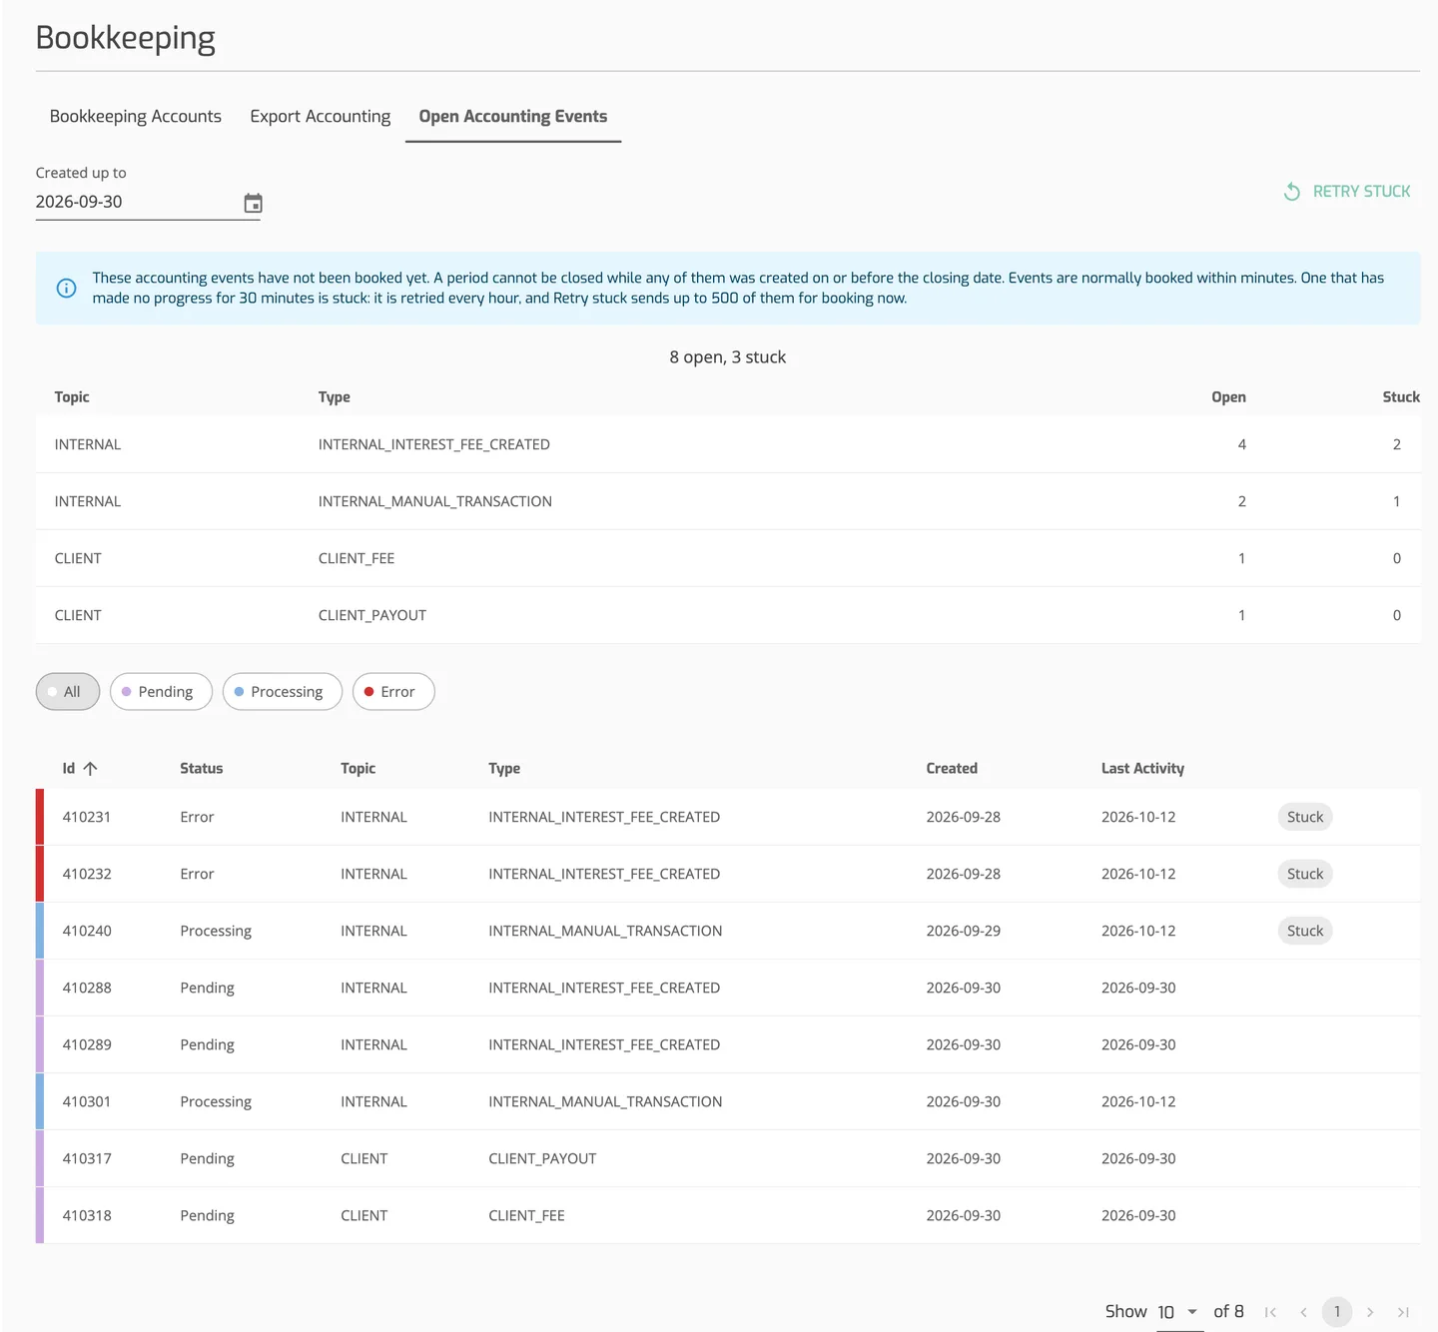Select Open Accounting Events tab

(x=513, y=117)
